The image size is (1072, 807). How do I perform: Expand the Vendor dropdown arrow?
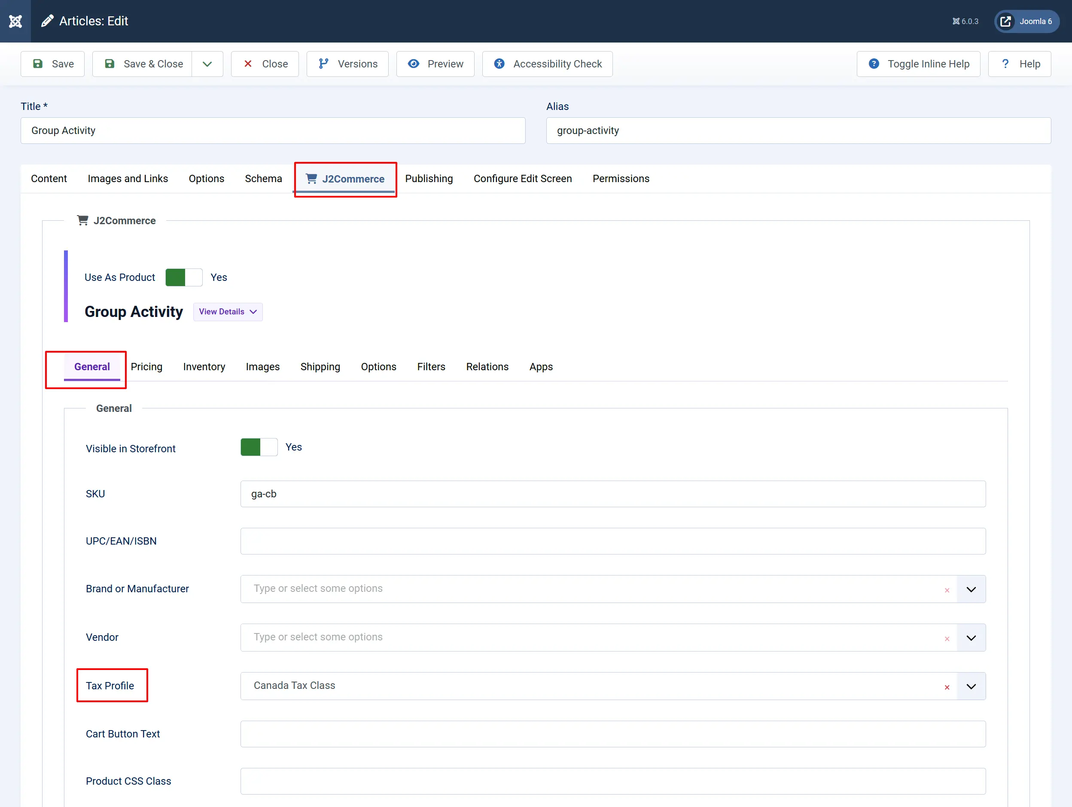[x=971, y=638]
